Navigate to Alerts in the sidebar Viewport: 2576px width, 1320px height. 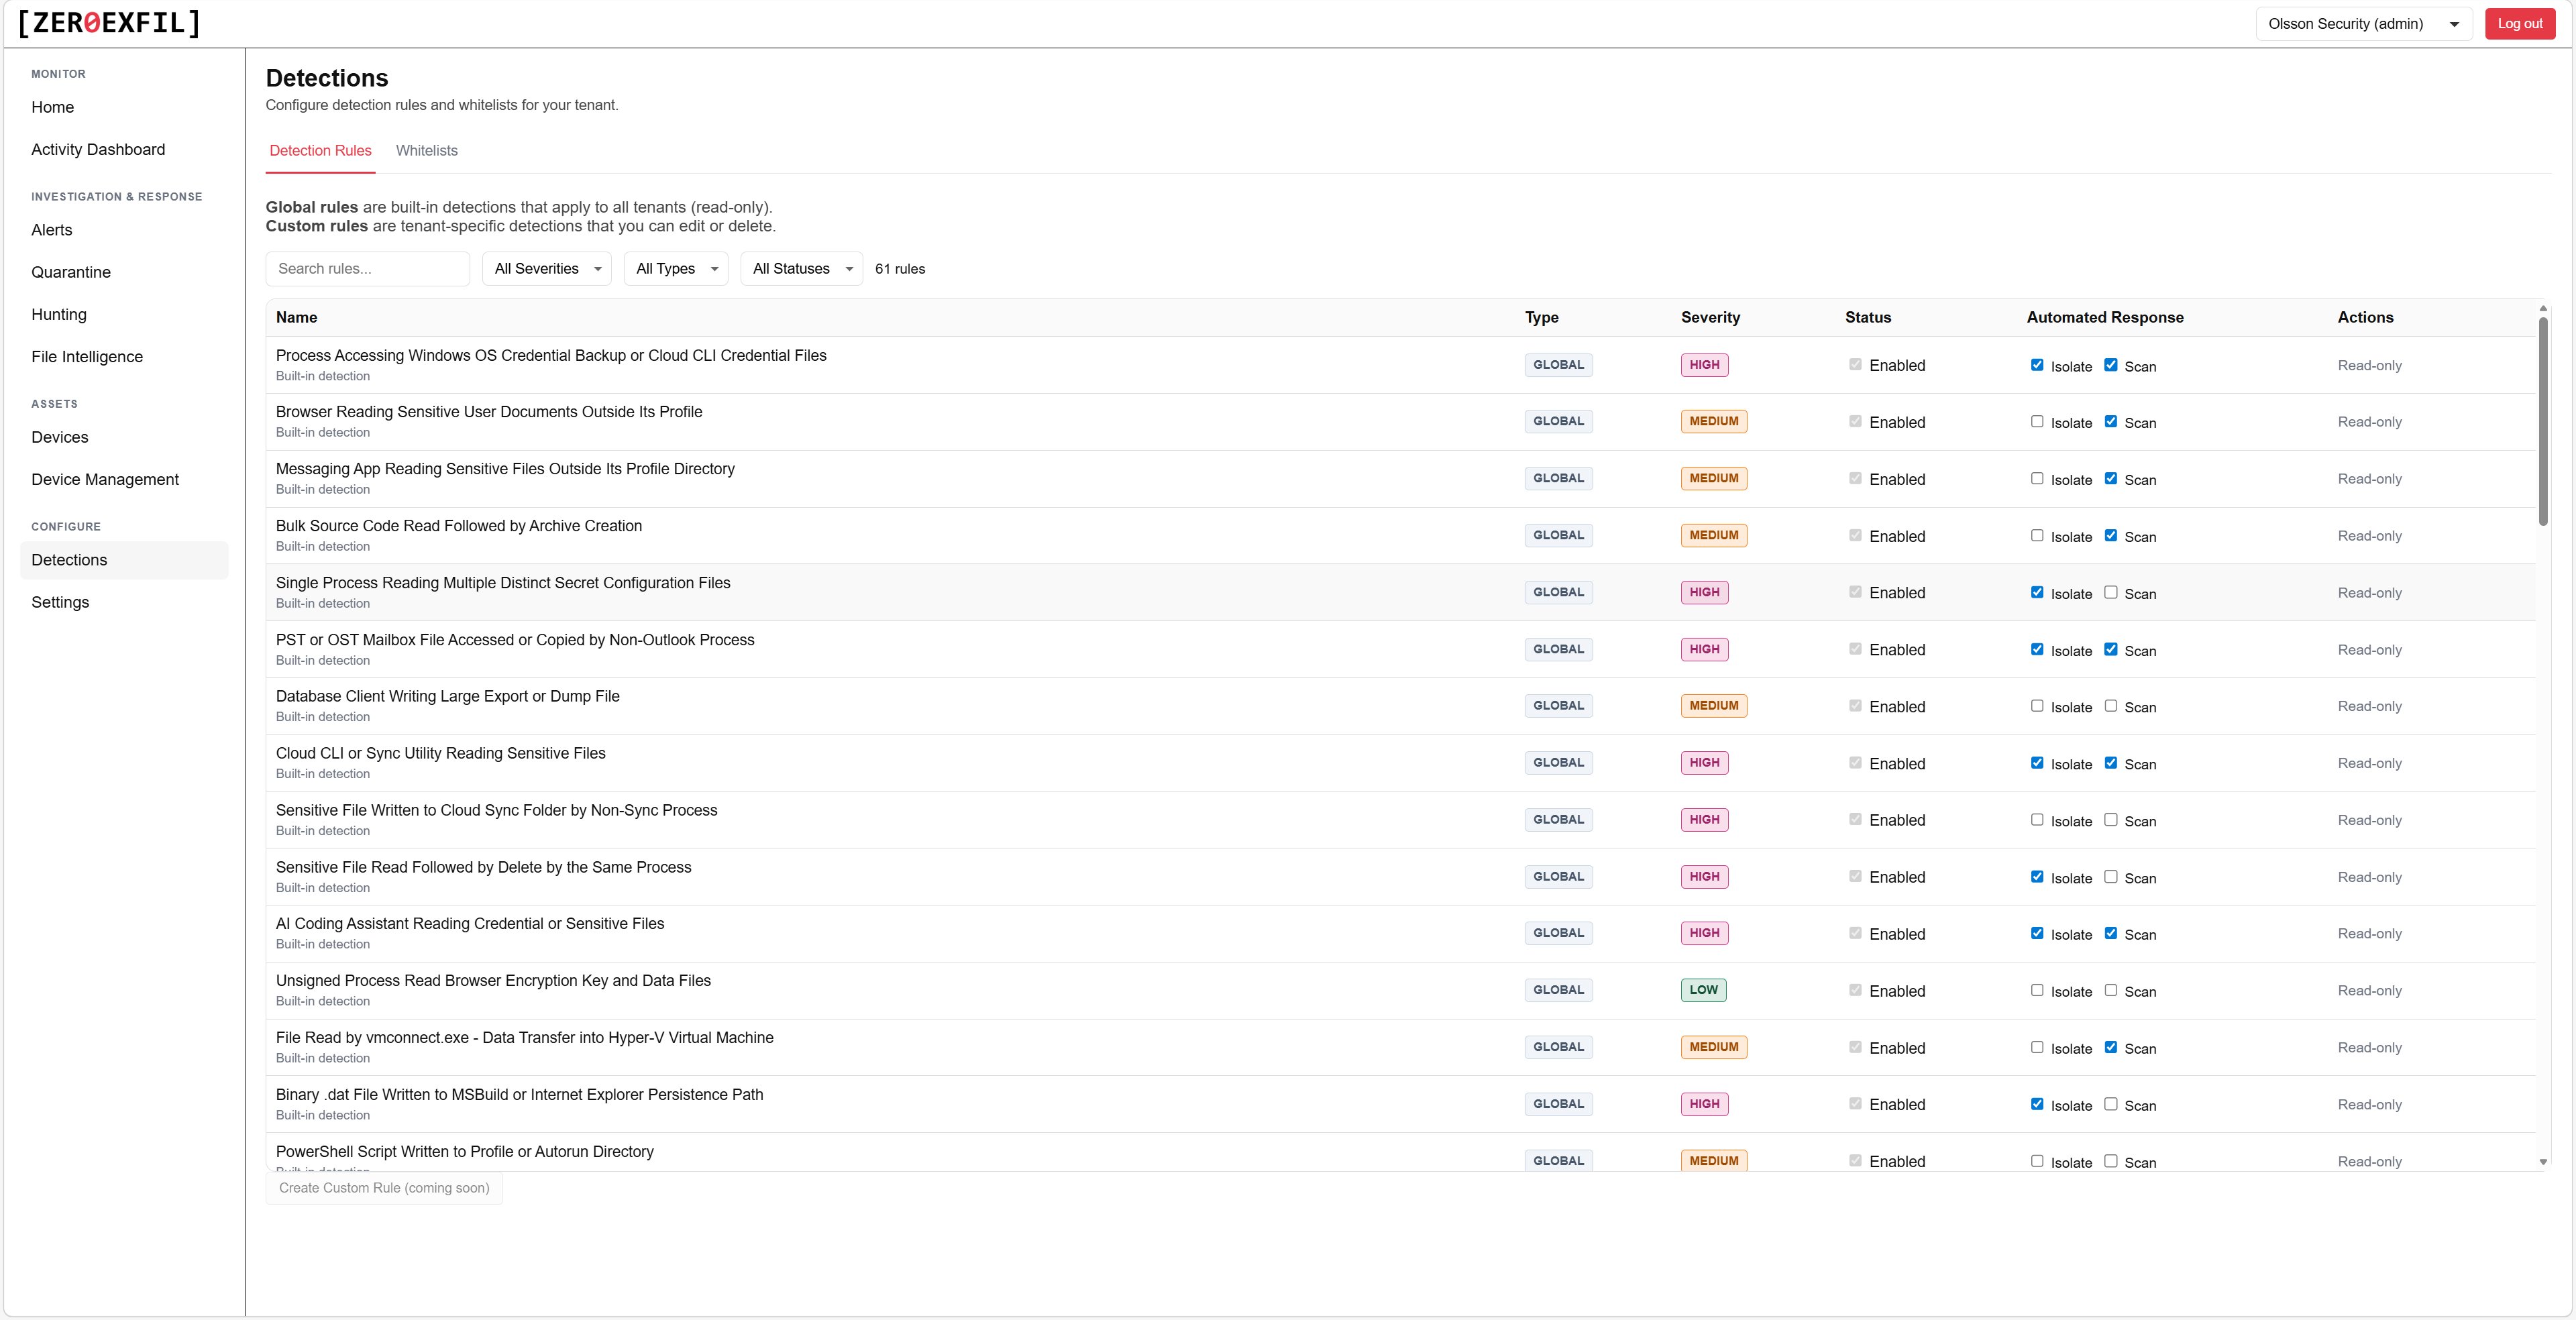tap(52, 229)
